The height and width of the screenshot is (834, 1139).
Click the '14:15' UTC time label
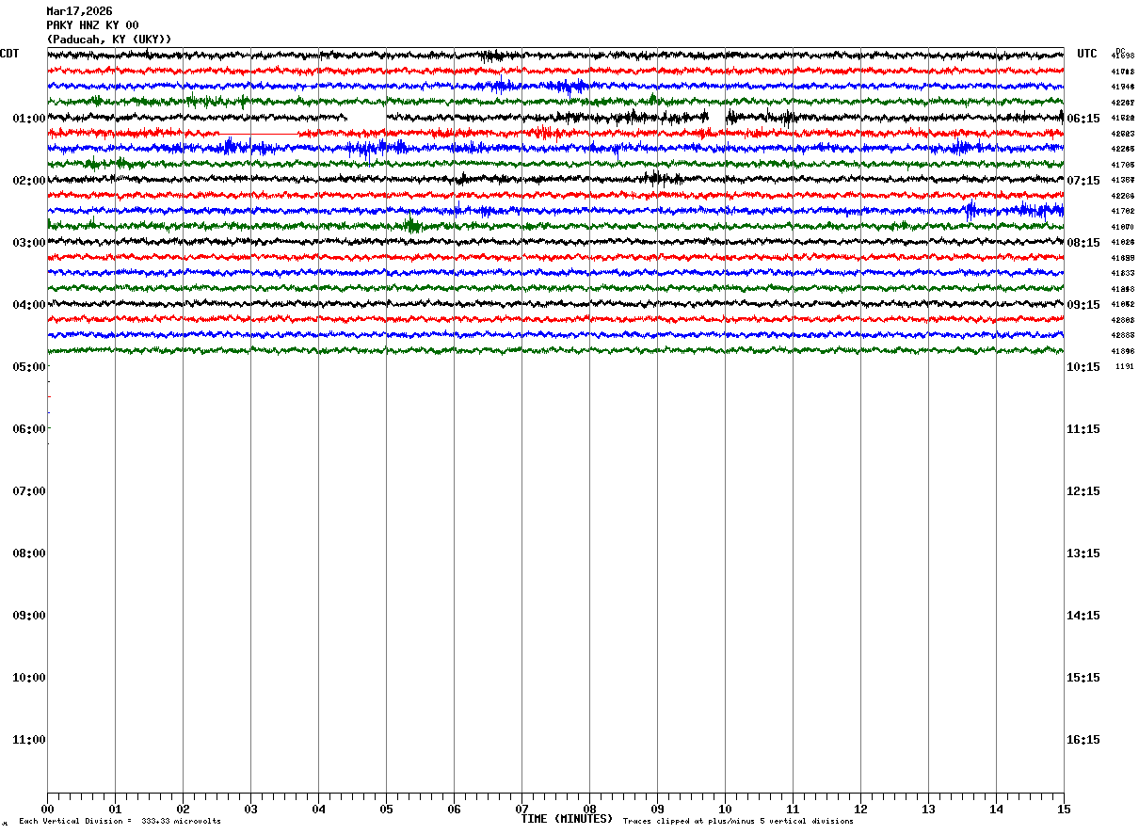(1083, 616)
